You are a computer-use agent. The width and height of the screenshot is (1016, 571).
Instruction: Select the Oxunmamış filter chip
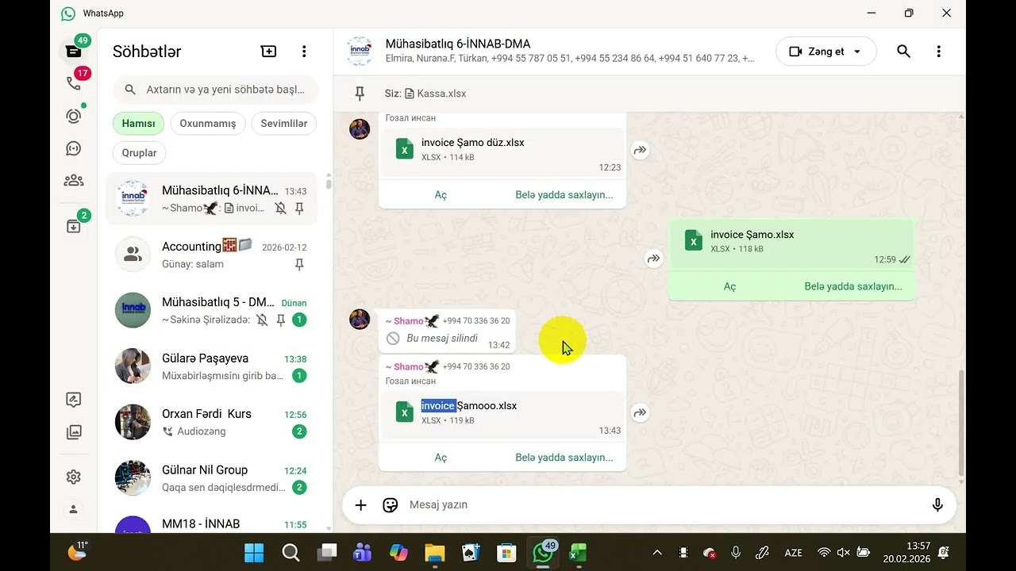pos(208,124)
